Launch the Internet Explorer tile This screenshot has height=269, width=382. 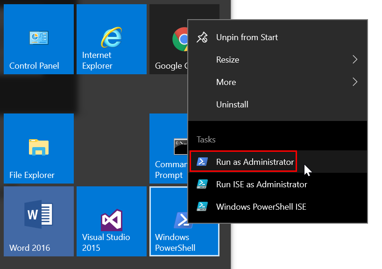point(112,39)
